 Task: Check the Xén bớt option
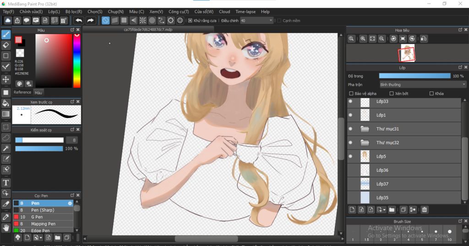point(391,93)
